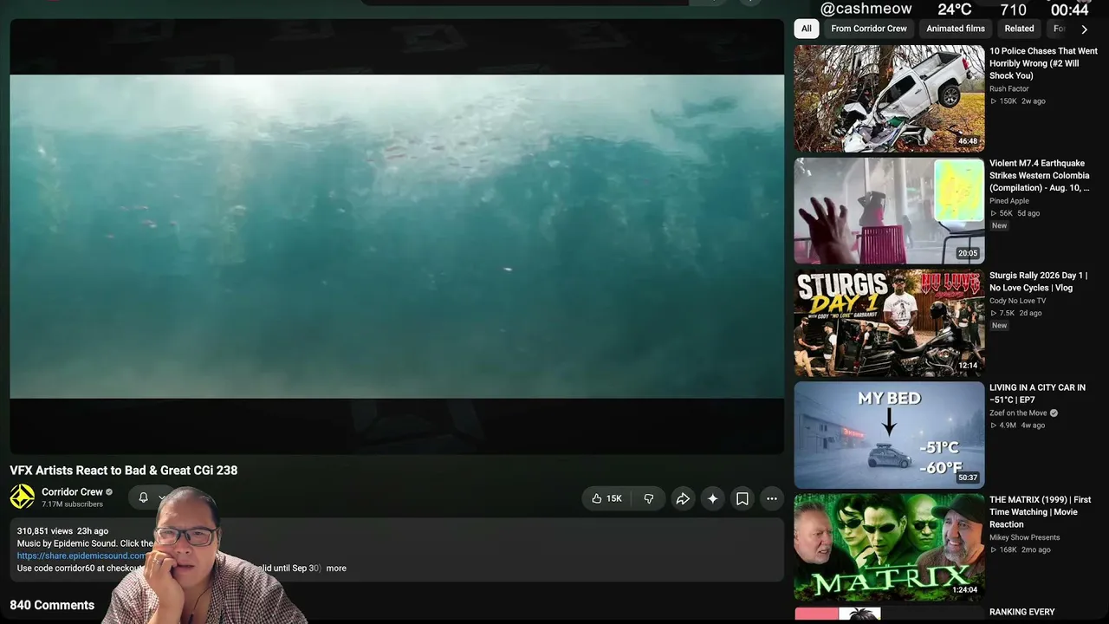This screenshot has width=1109, height=624.
Task: Click the police chase crashed truck thumbnail
Action: tap(889, 99)
